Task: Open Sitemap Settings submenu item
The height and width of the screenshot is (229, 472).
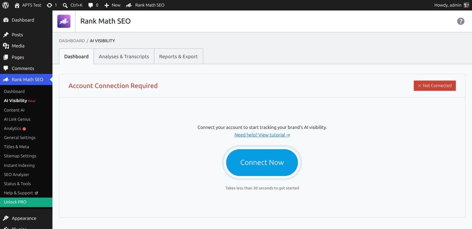Action: point(20,156)
